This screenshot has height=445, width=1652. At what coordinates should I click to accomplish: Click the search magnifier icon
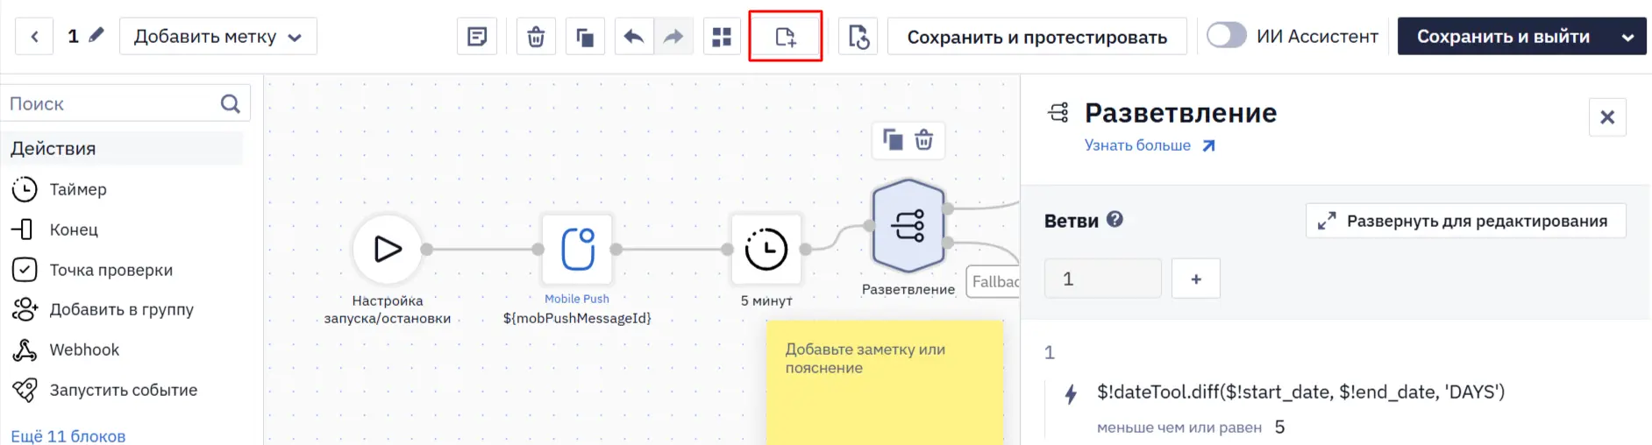click(x=231, y=103)
